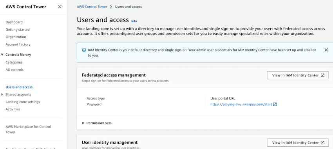Dismiss the IAM Identity Center info banner
Screen dimensions: 333x149
(x=326, y=50)
